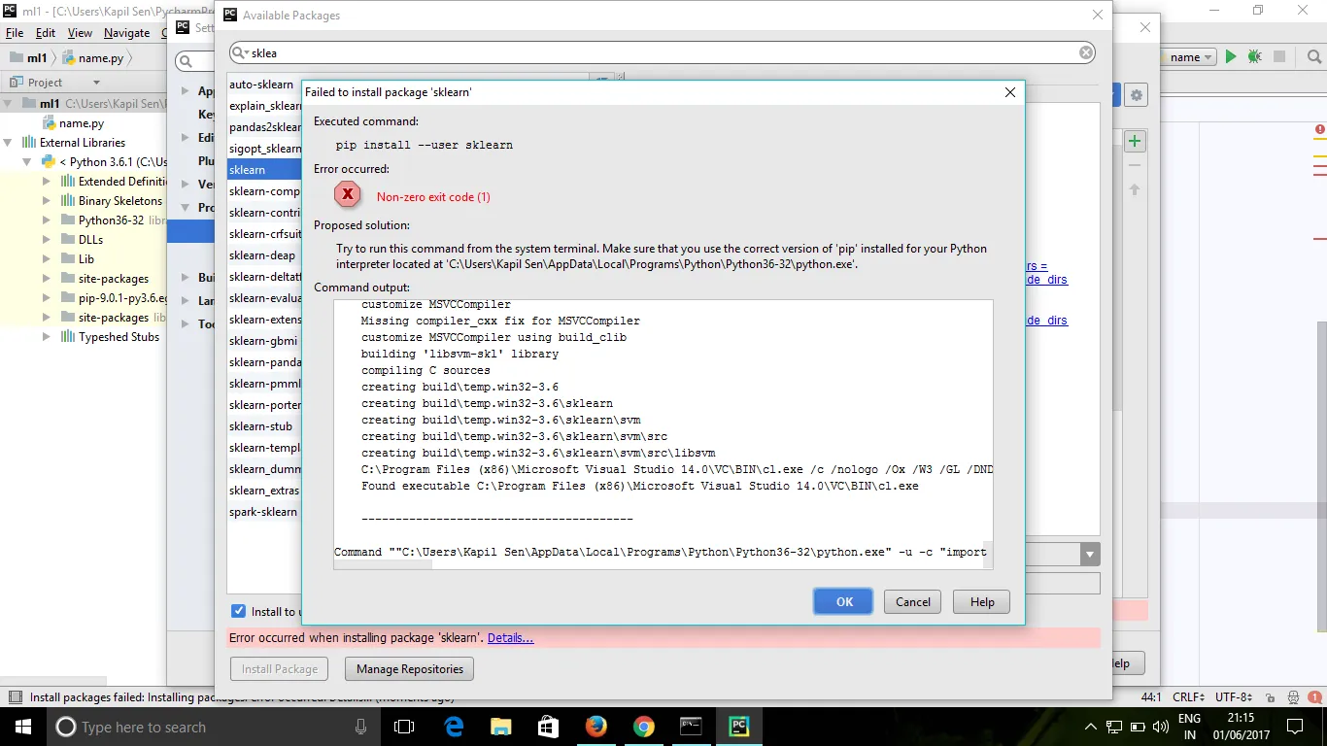Click the command output horizontal scrollbar

tap(384, 563)
